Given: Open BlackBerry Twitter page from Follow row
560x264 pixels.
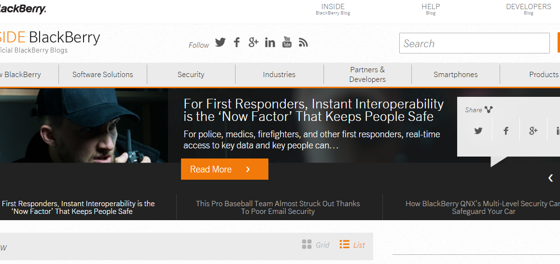Looking at the screenshot, I should coord(220,42).
